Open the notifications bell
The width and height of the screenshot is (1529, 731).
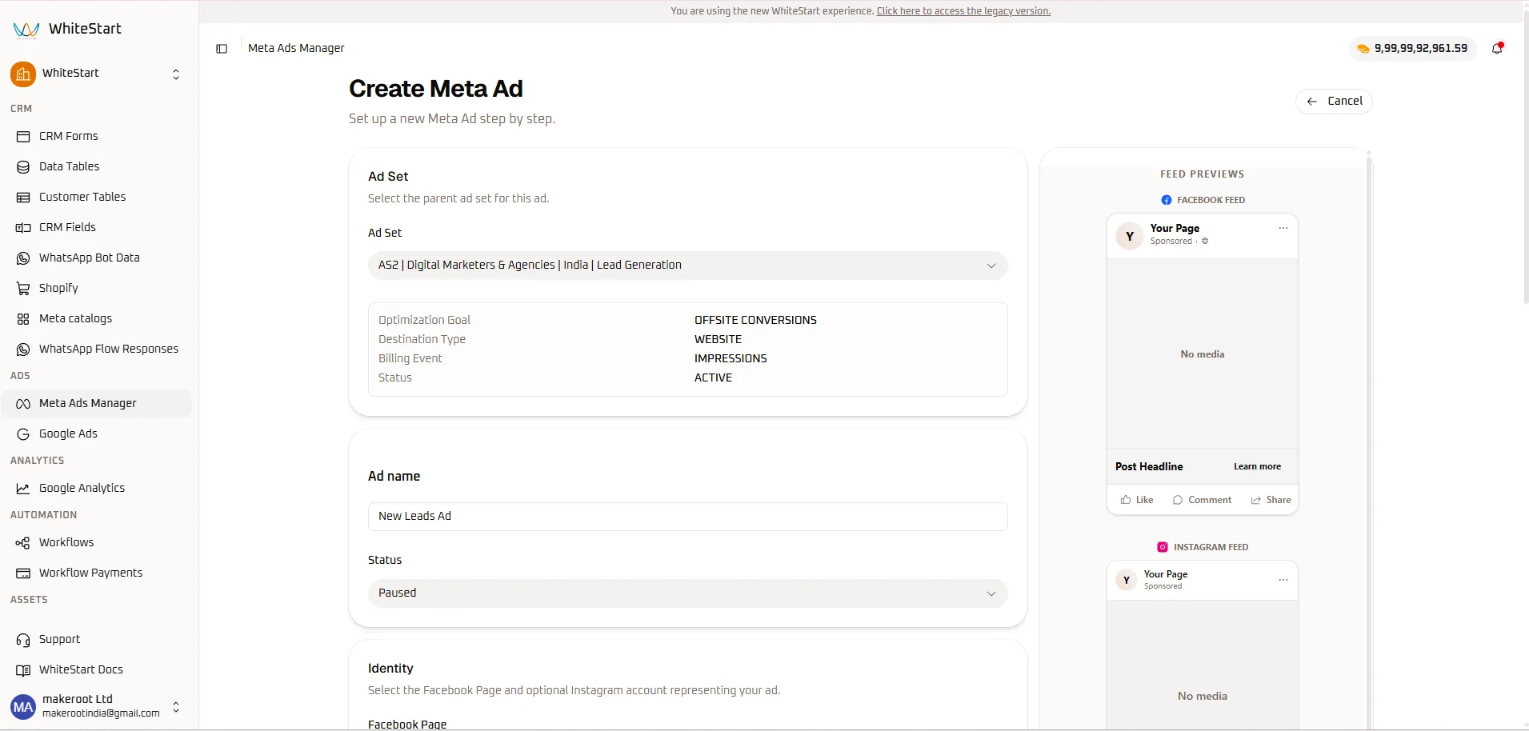coord(1497,48)
